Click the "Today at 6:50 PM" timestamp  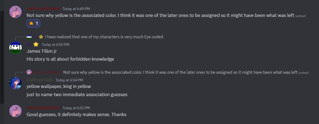(55, 45)
